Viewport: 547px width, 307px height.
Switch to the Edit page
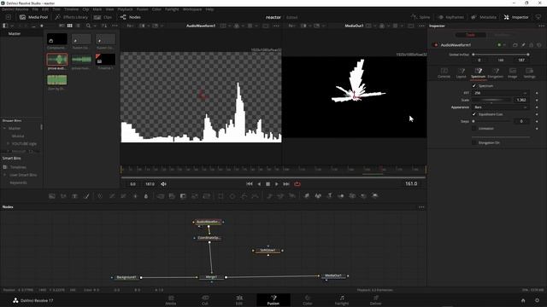[x=239, y=299]
